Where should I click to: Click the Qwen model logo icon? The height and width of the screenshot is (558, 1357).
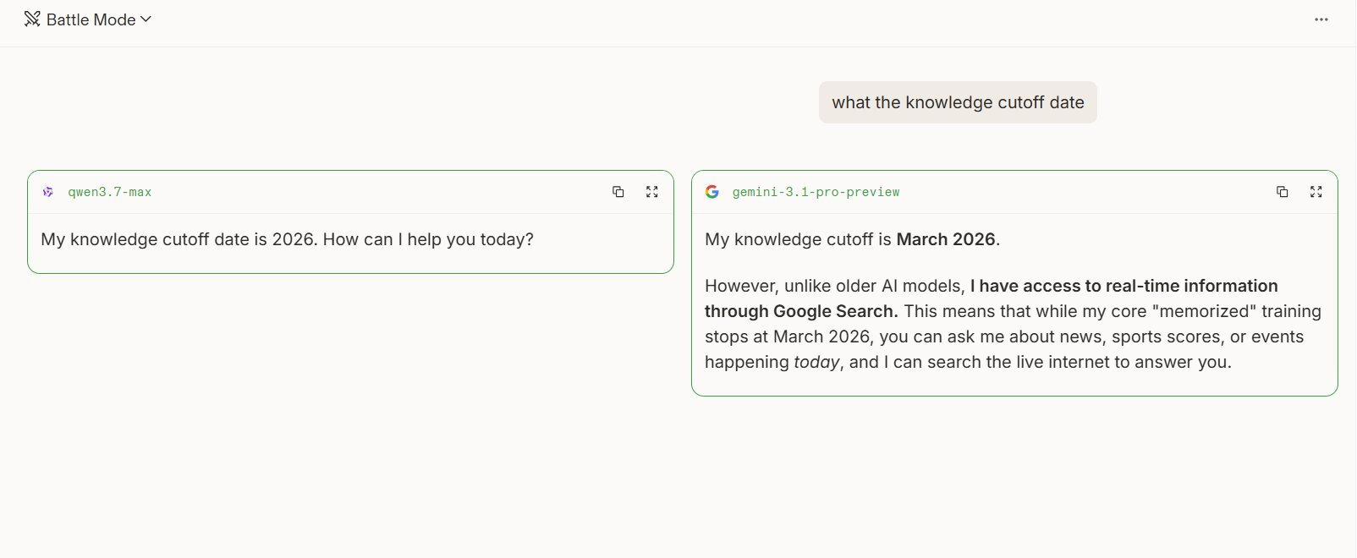click(x=48, y=192)
